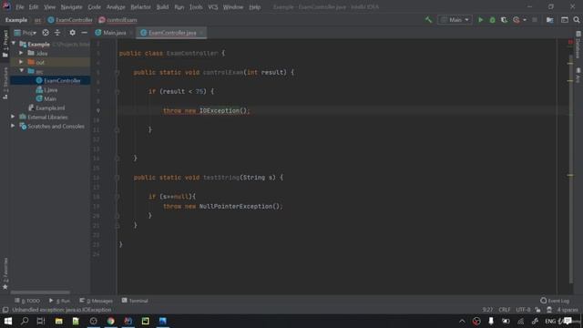Open Project panel settings gear

click(x=72, y=33)
